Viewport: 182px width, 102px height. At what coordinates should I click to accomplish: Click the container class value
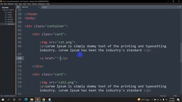tap(56, 26)
